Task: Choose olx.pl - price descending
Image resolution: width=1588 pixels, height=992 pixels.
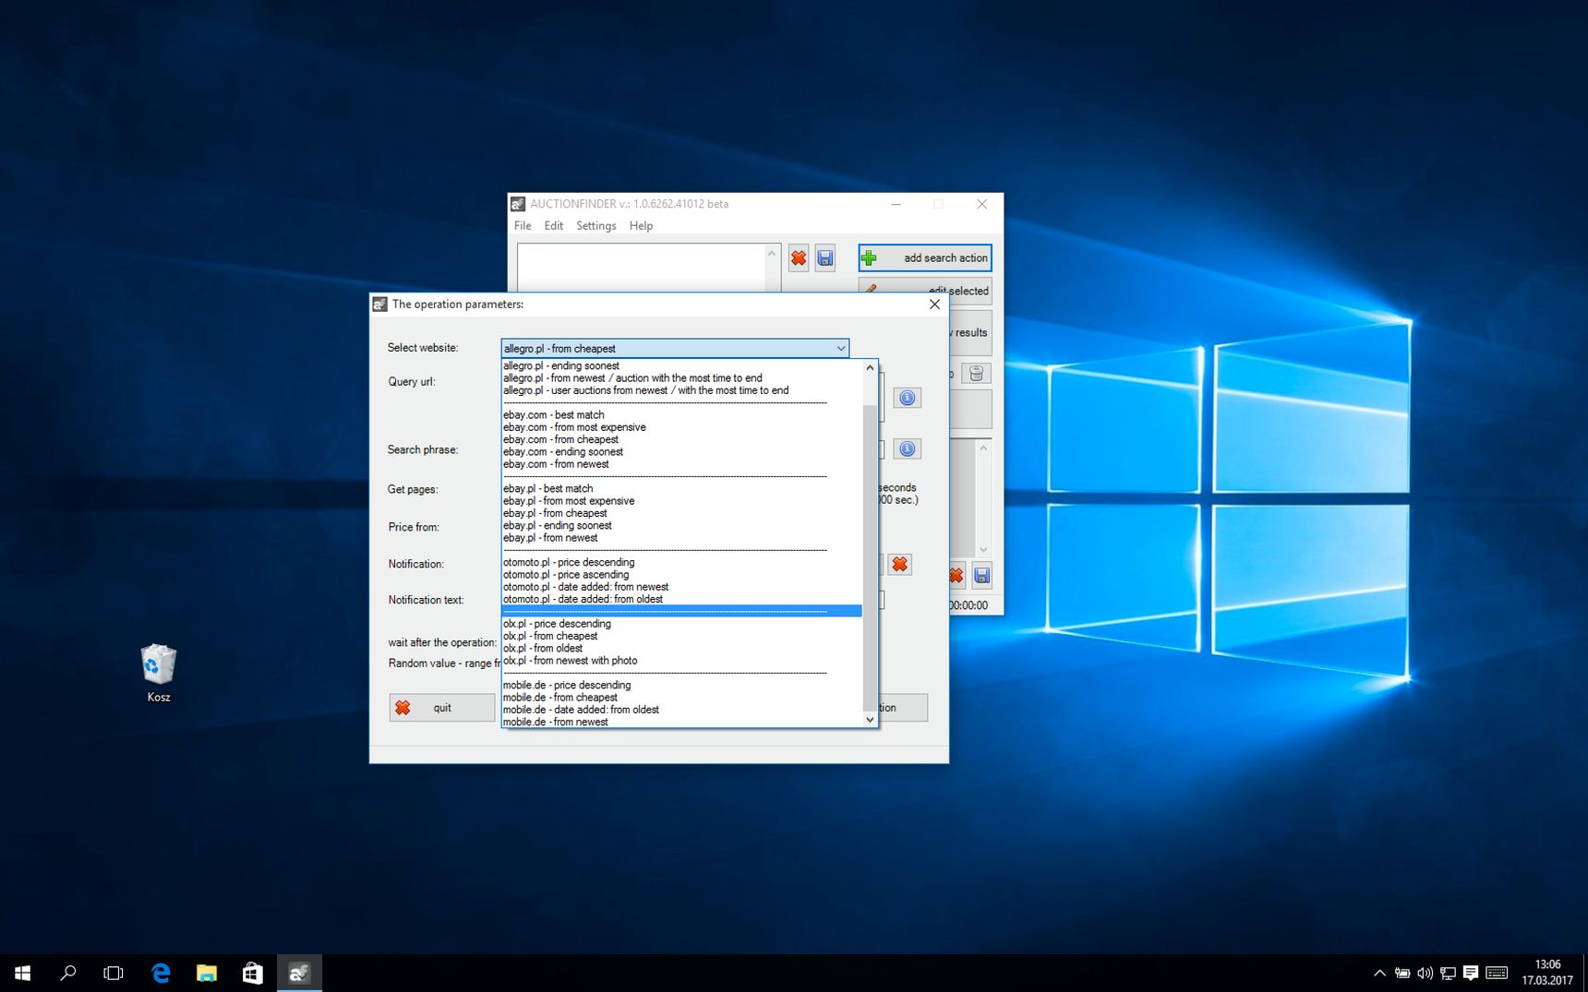Action: pyautogui.click(x=681, y=624)
